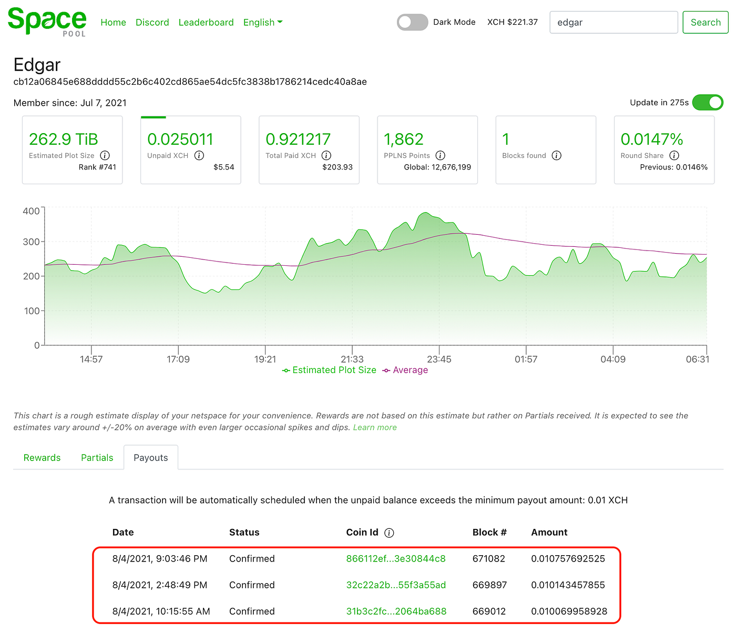Click the 23:45 chart axis label
Image resolution: width=736 pixels, height=632 pixels.
coord(439,359)
